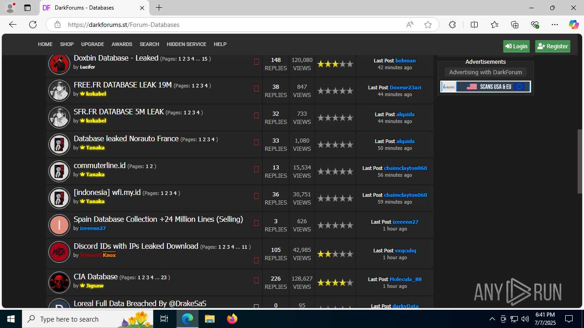Click the green Login button
The image size is (584, 328).
[516, 46]
